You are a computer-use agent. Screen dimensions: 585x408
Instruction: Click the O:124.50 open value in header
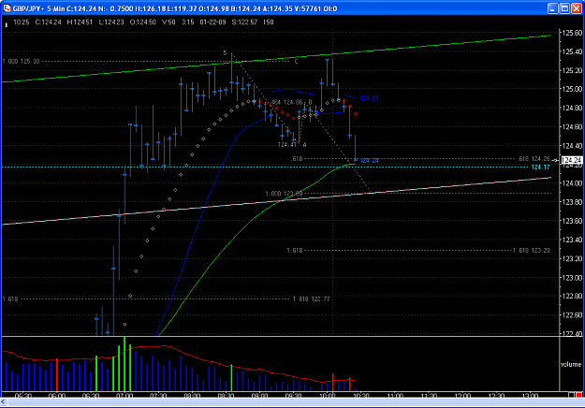(143, 22)
